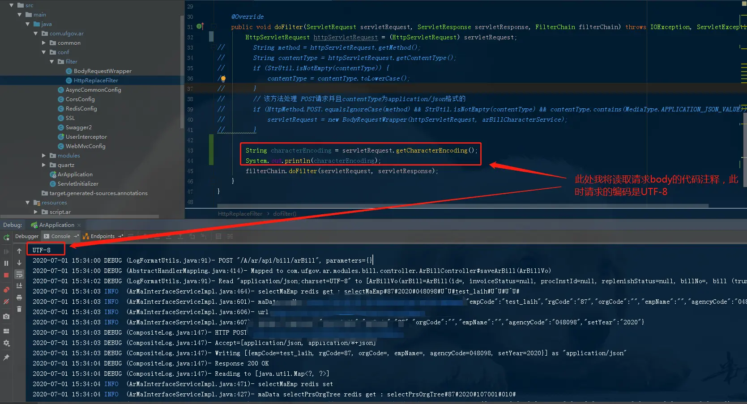Toggle soft-wrap in console output
This screenshot has height=404, width=747.
click(x=19, y=274)
